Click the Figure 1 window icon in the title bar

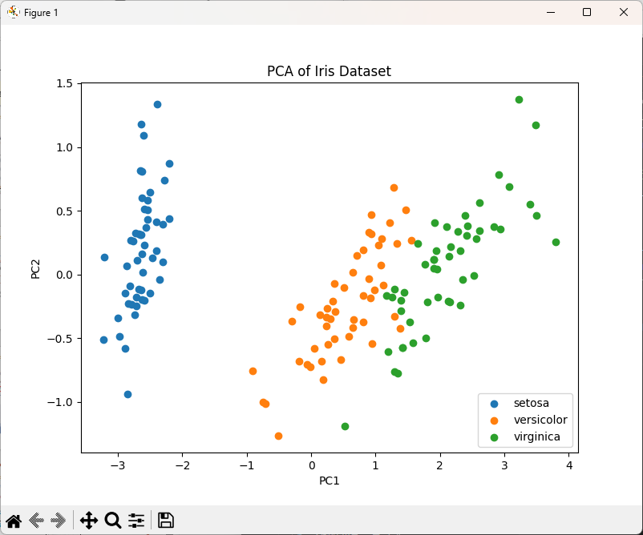point(13,12)
